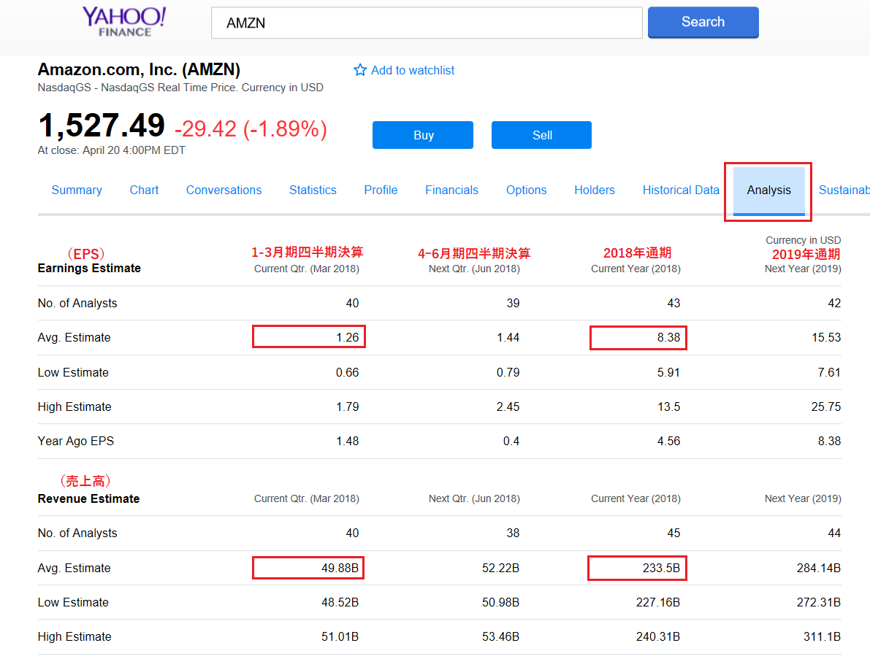Click the Currency in USD note
The image size is (870, 659).
click(804, 240)
